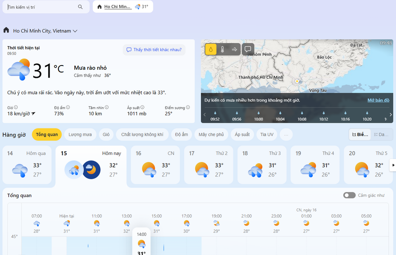396x255 pixels.
Task: Select the precipitation map layer icon
Action: (x=211, y=49)
